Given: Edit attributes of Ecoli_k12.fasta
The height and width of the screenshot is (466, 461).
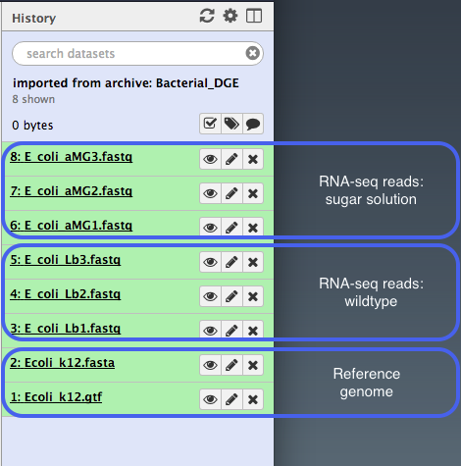Looking at the screenshot, I should point(231,365).
